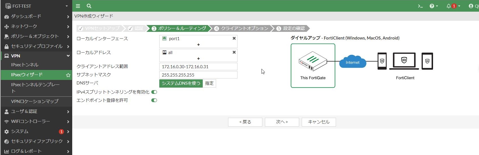
Task: Open the CLI console icon
Action: point(420,6)
